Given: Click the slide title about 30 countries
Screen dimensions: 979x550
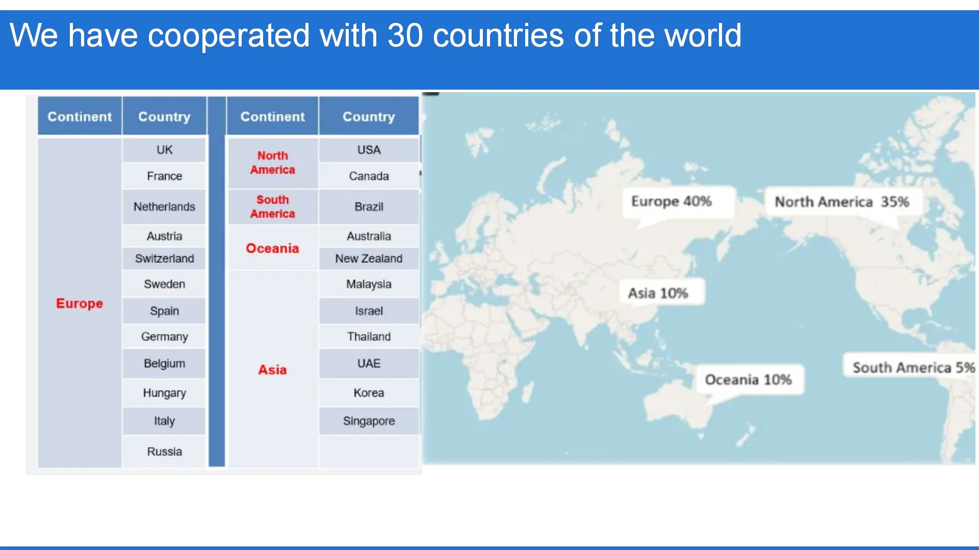Looking at the screenshot, I should pos(375,36).
